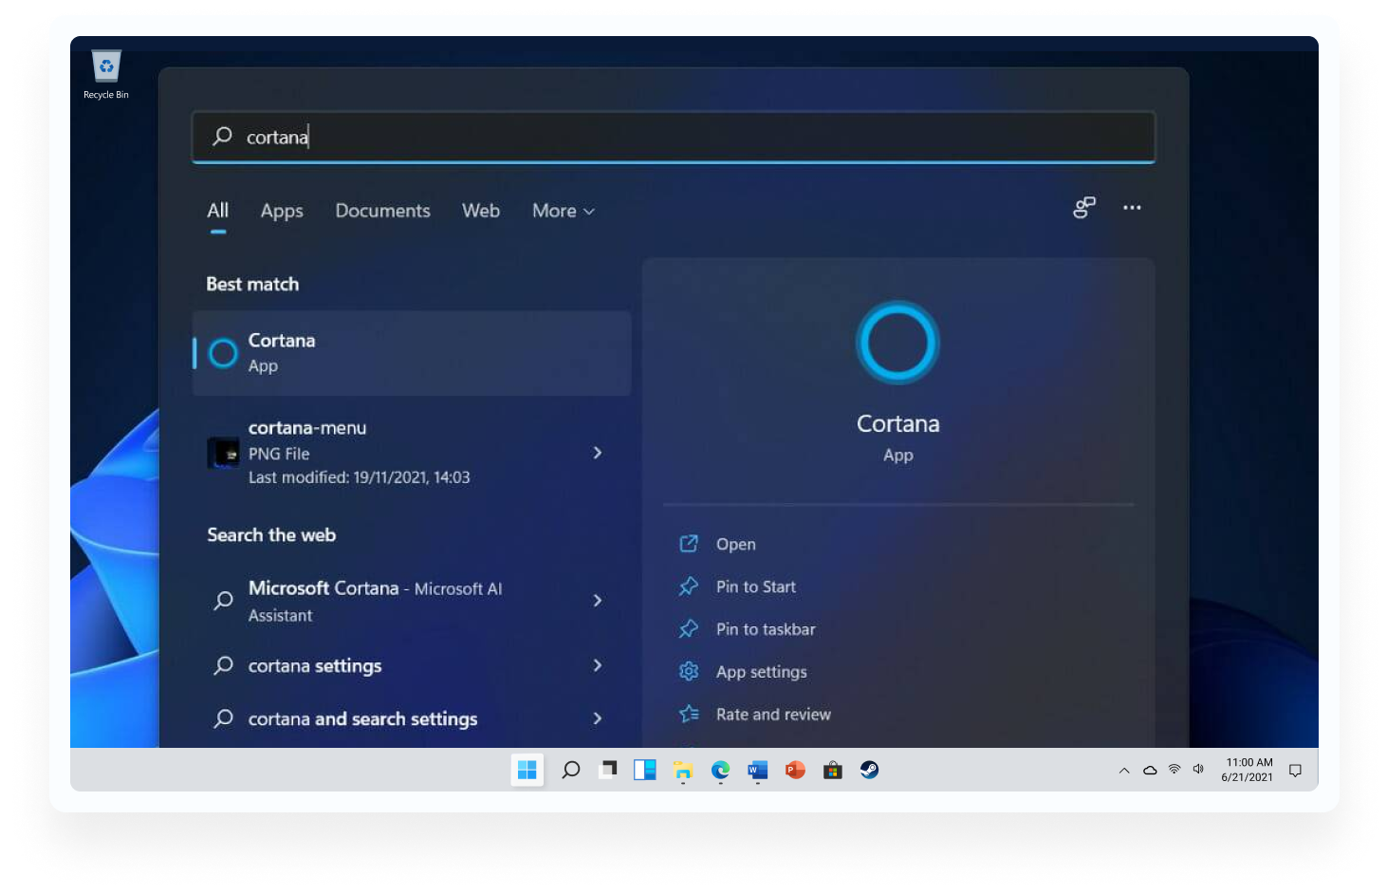1387x894 pixels.
Task: Select cortana and search settings suggestion
Action: [412, 718]
